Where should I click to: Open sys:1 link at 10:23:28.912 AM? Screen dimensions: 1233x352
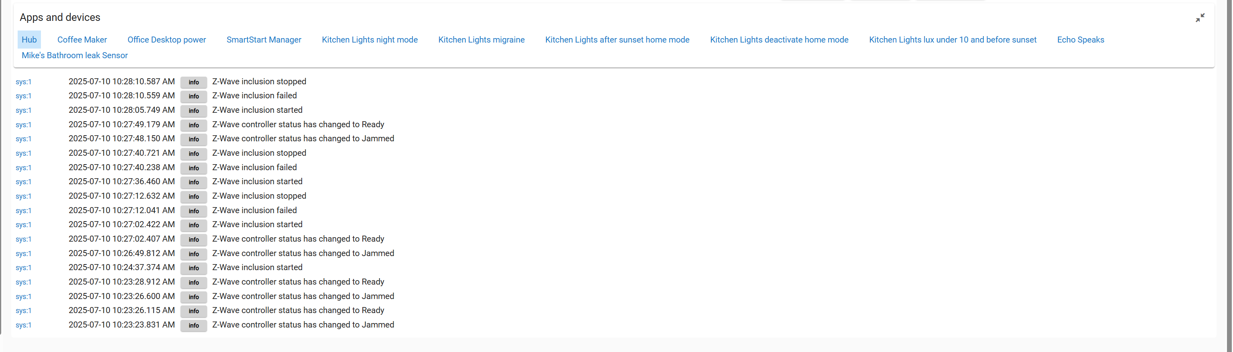pos(23,282)
